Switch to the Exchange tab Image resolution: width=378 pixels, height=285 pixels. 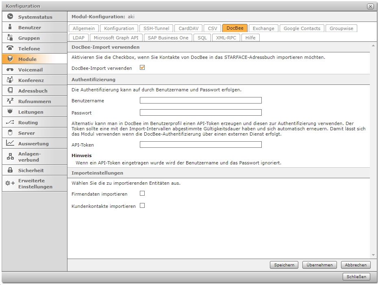pos(263,28)
